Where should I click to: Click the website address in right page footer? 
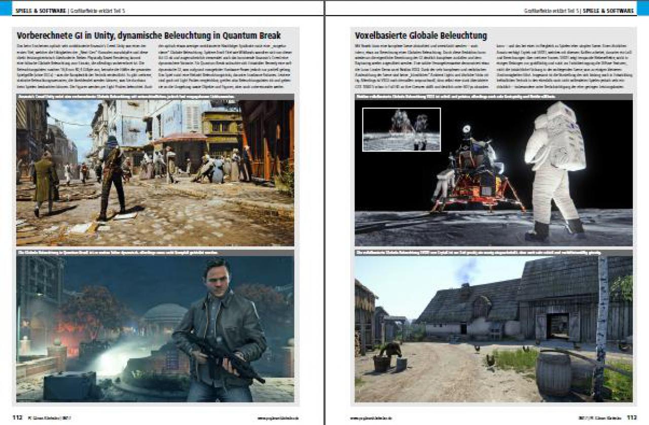point(371,418)
